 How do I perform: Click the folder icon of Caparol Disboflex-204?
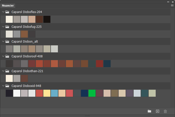point(7,12)
